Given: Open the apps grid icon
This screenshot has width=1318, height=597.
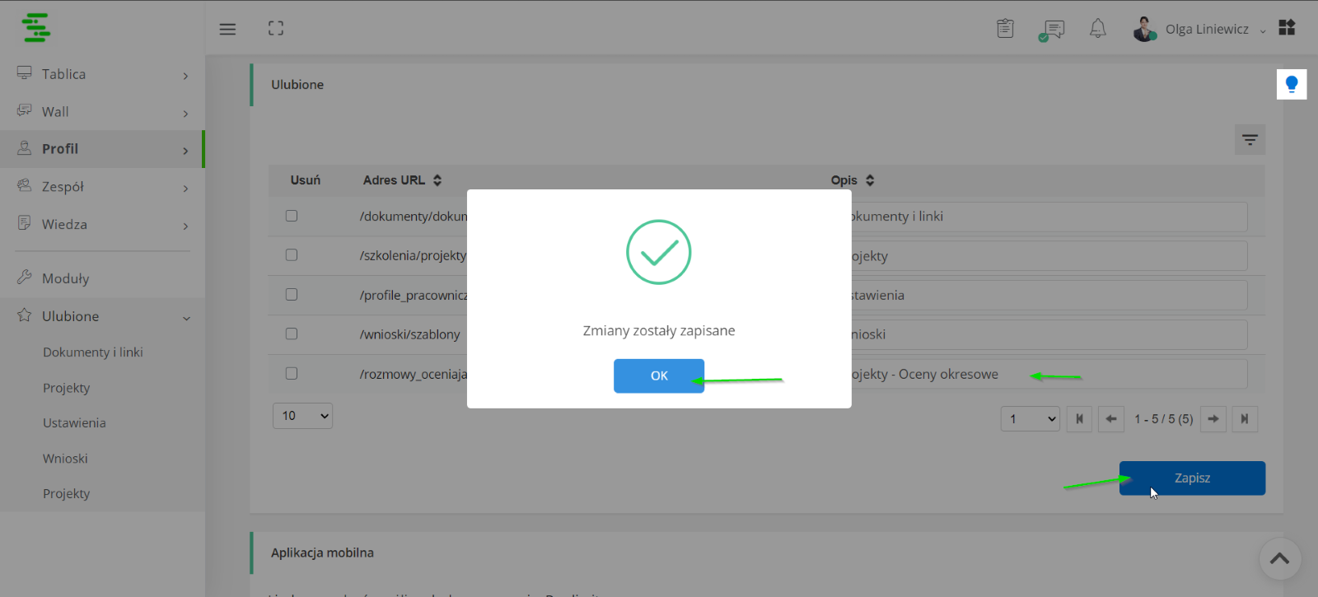Looking at the screenshot, I should pyautogui.click(x=1287, y=27).
